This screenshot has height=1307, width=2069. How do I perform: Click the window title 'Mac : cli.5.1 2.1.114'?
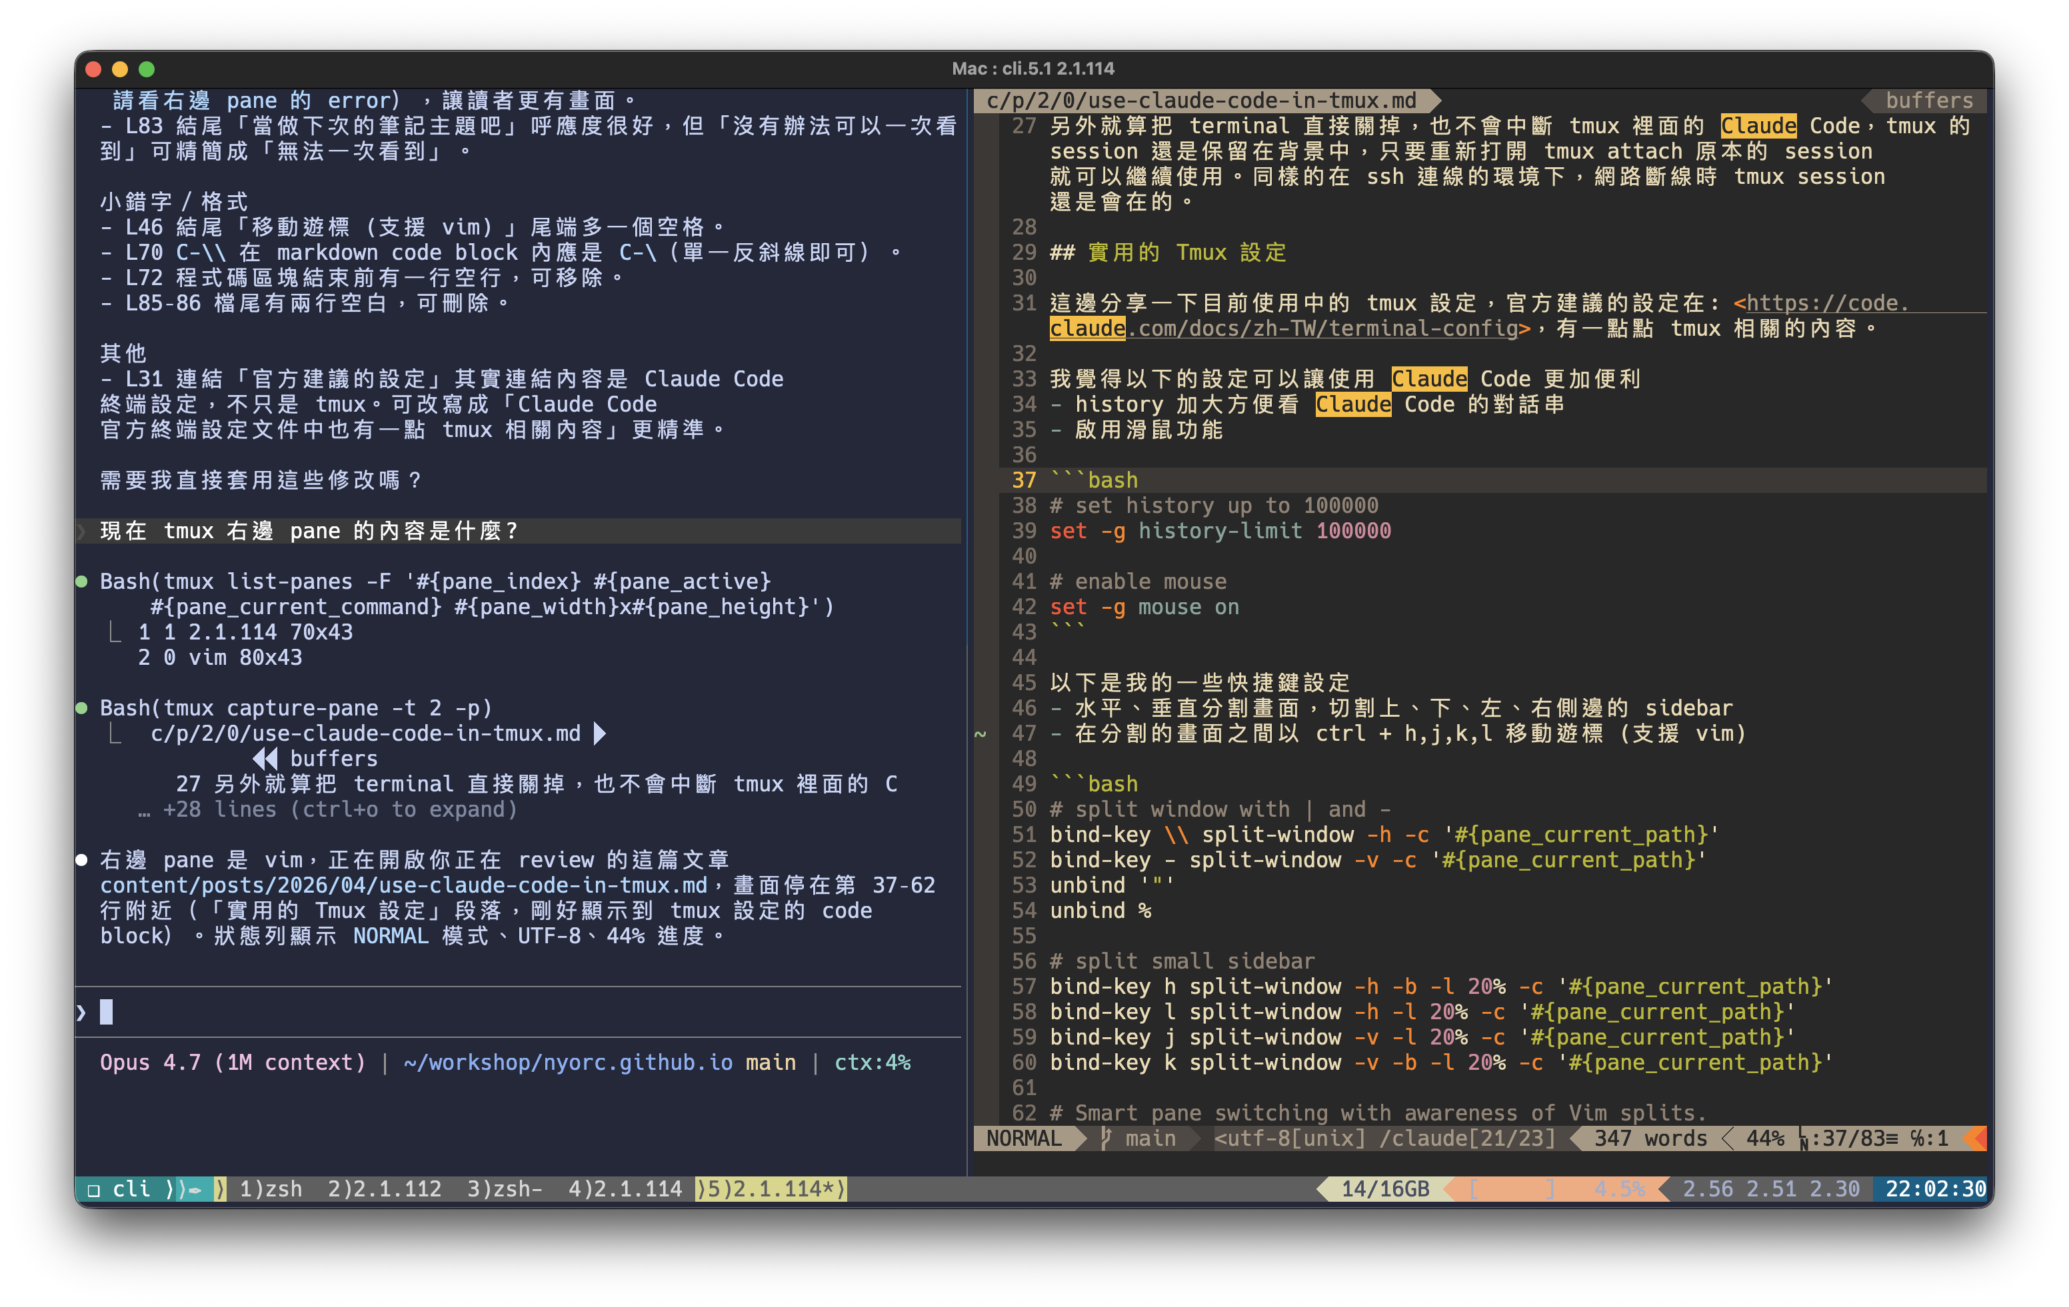click(1033, 68)
